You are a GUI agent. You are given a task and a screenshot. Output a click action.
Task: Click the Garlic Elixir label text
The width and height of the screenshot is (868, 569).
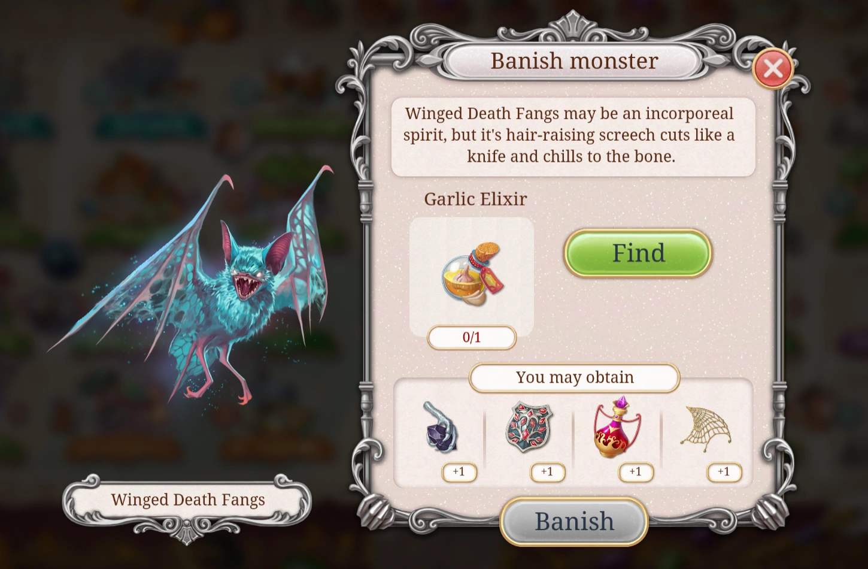tap(475, 199)
